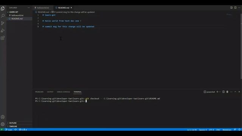The image size is (242, 136).
Task: Open Explorer more actions ellipsis
Action: pos(29,8)
